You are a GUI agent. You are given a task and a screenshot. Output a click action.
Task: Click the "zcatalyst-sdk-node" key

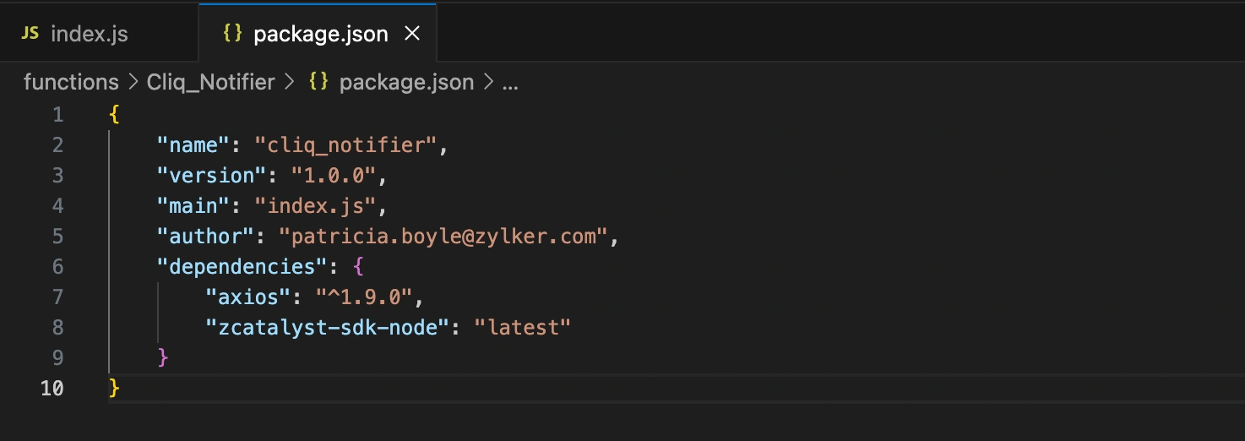[327, 328]
